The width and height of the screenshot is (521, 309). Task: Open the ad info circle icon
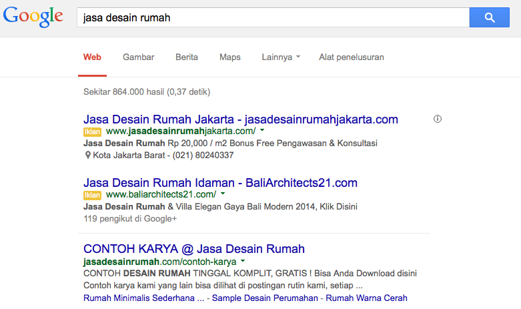click(x=438, y=119)
